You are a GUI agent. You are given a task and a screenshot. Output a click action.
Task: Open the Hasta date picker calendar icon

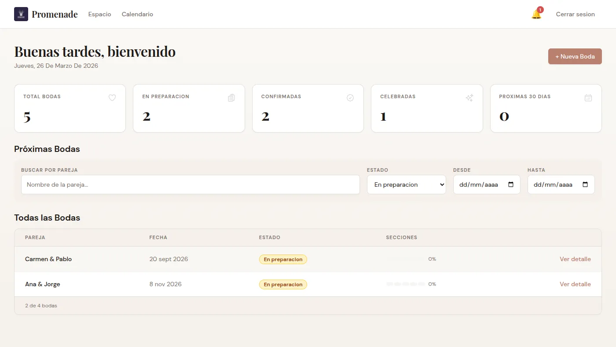pyautogui.click(x=585, y=185)
